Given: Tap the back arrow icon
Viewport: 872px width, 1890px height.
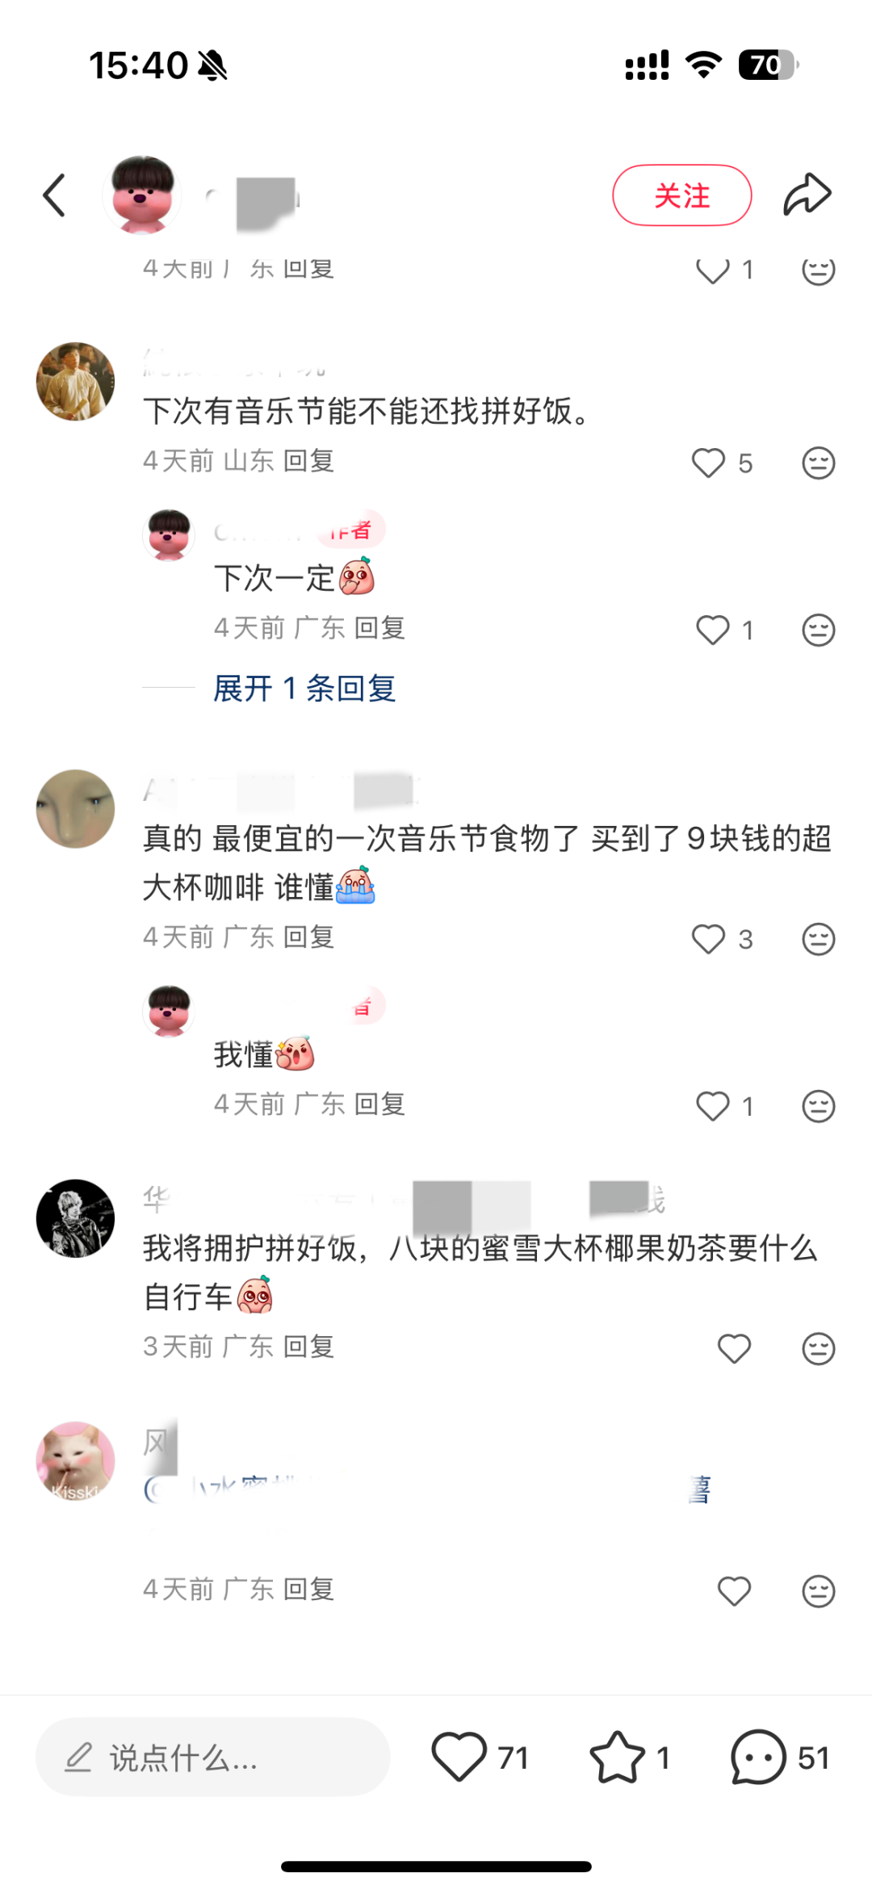Looking at the screenshot, I should (54, 195).
